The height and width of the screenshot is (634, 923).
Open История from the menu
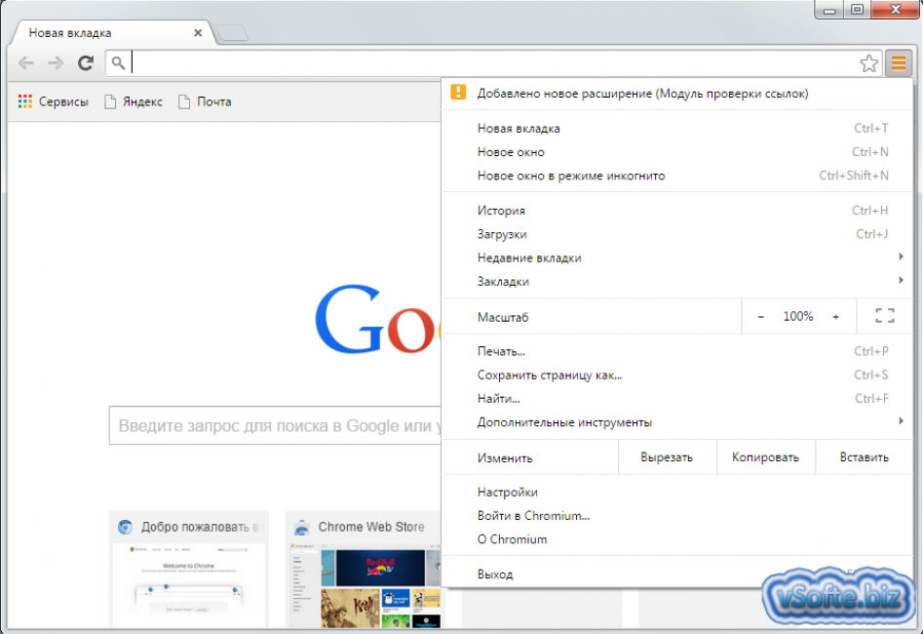point(677,211)
